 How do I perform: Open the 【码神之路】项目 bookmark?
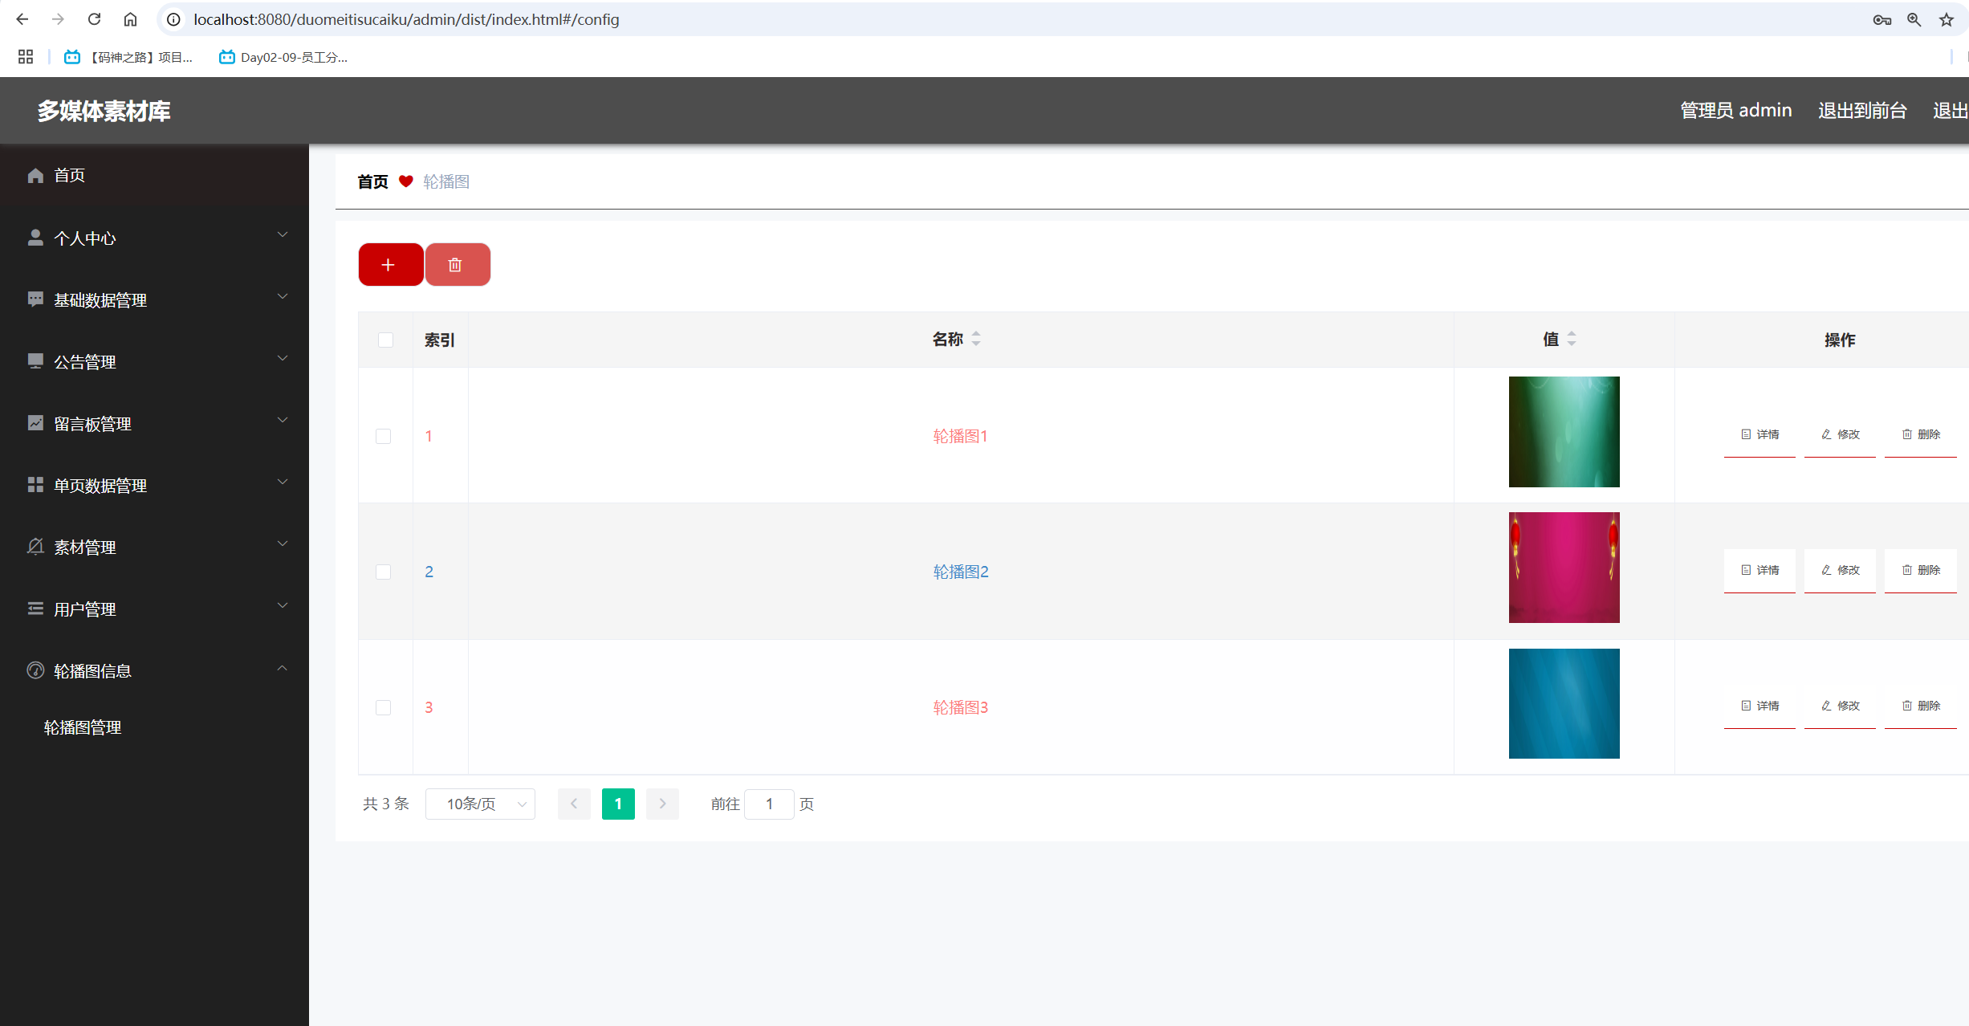[x=128, y=57]
